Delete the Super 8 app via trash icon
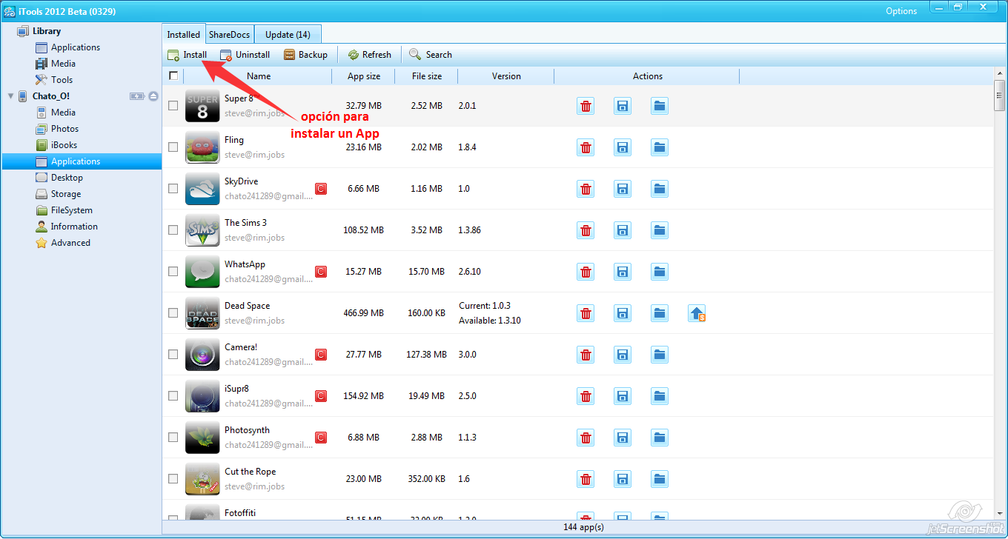 (586, 106)
